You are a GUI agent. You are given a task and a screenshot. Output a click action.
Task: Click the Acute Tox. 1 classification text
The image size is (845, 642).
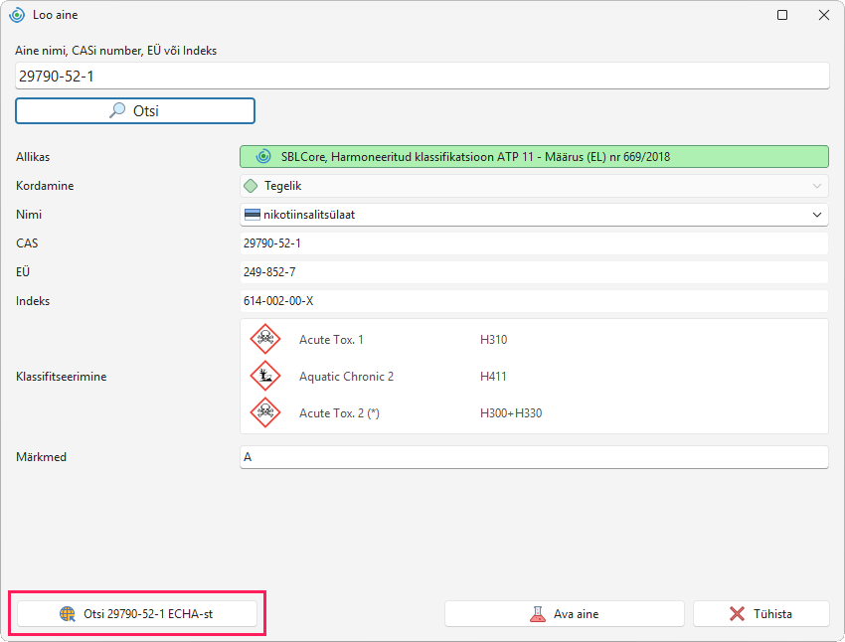click(331, 340)
